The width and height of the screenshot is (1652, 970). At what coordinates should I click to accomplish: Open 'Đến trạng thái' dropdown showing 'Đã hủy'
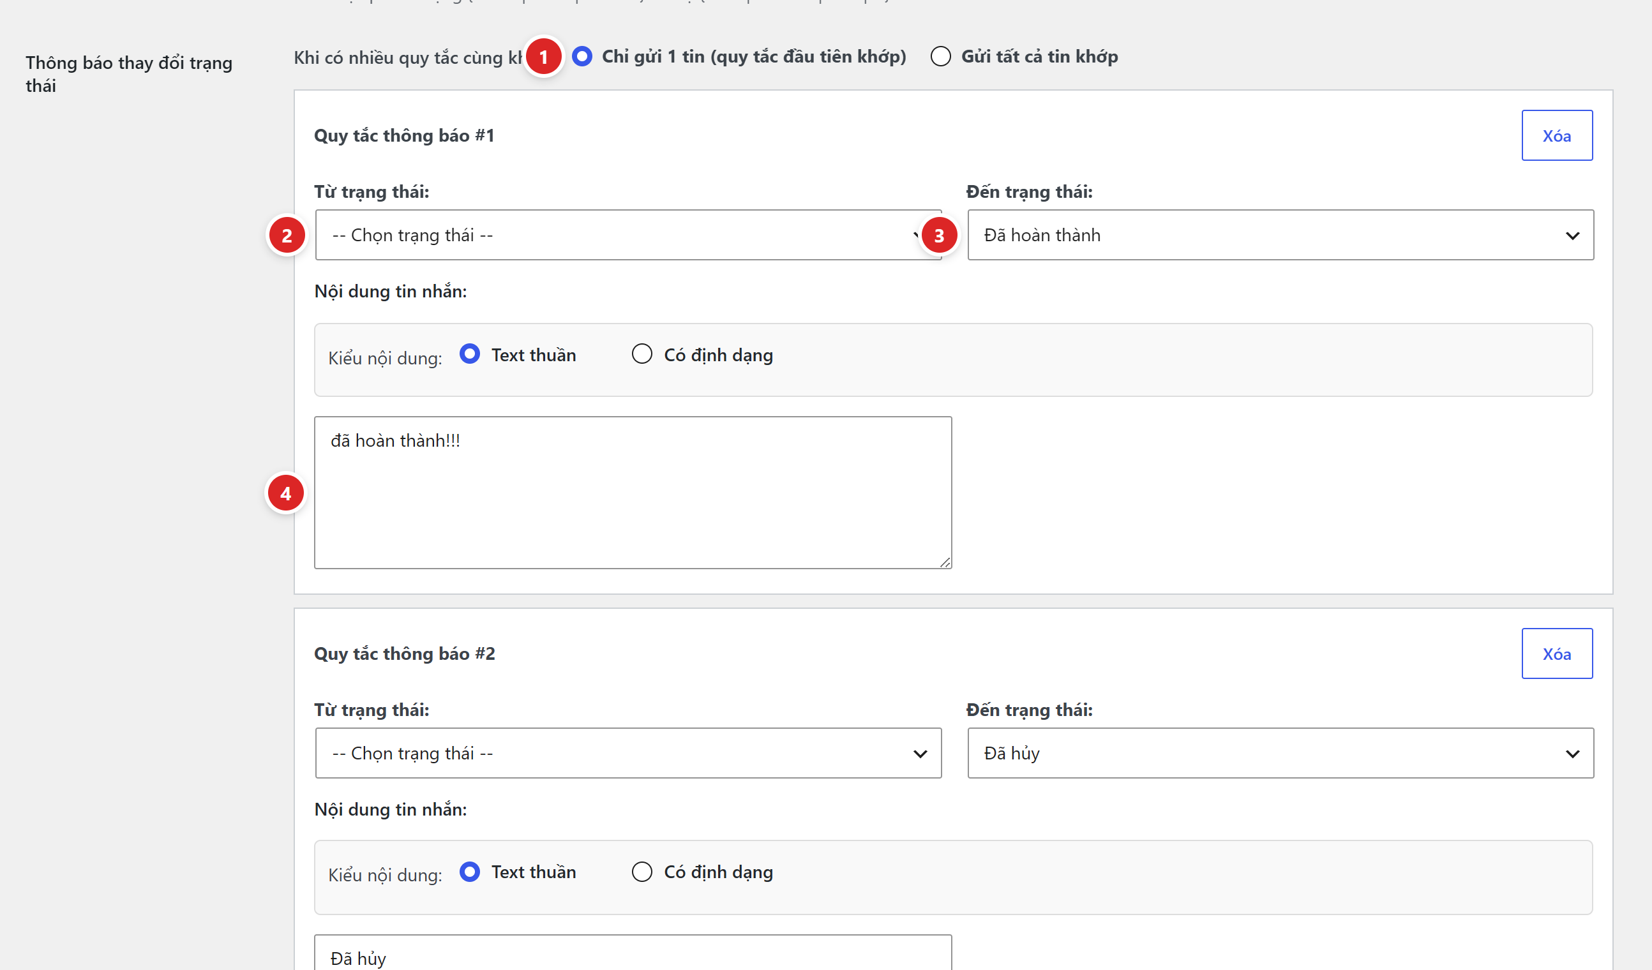(x=1280, y=753)
